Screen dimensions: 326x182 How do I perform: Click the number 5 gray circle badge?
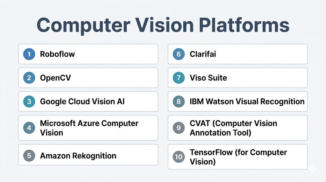29,156
